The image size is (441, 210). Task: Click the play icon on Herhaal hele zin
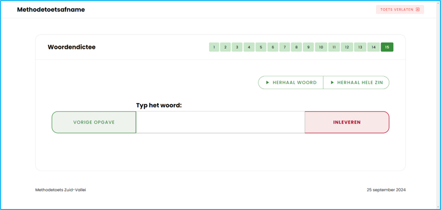click(332, 83)
